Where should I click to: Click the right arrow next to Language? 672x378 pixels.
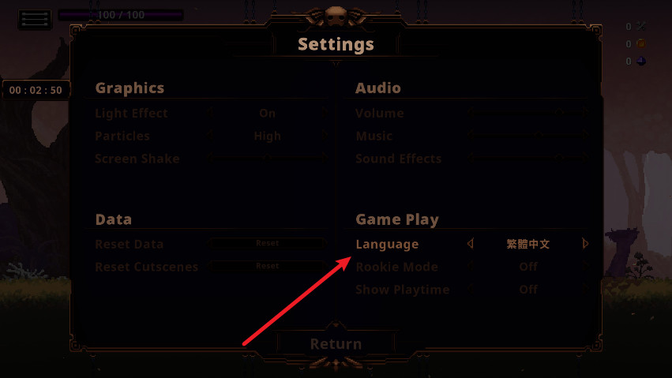point(585,244)
